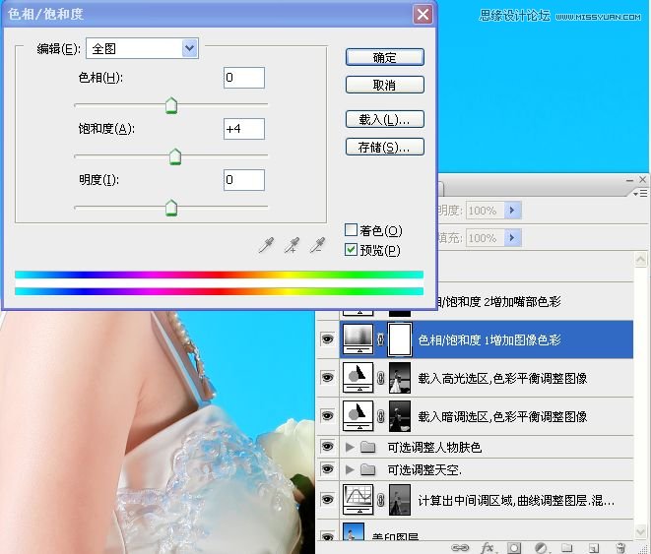The width and height of the screenshot is (651, 554).
Task: Enable the 着色(O) colorize checkbox
Action: 351,230
